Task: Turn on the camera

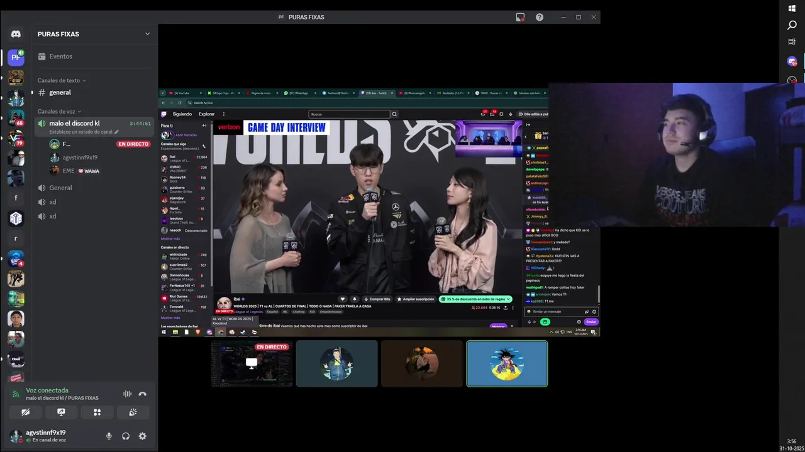Action: click(25, 412)
